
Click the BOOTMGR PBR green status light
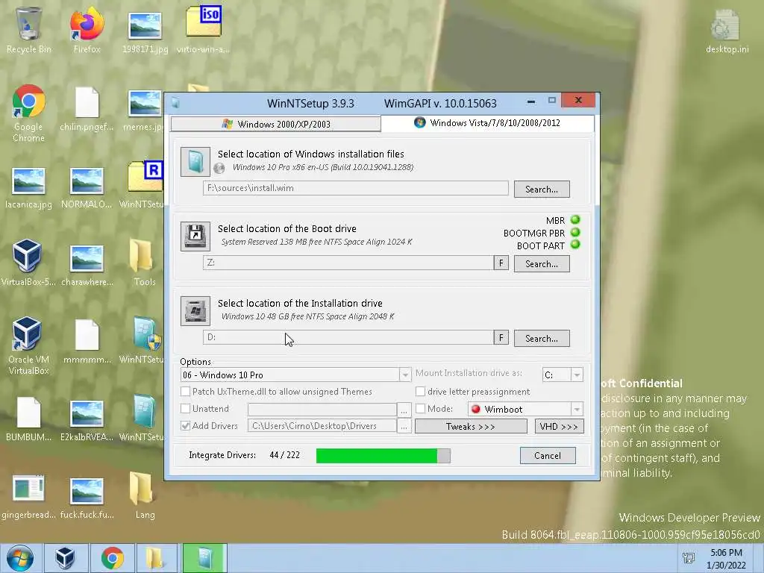point(575,233)
